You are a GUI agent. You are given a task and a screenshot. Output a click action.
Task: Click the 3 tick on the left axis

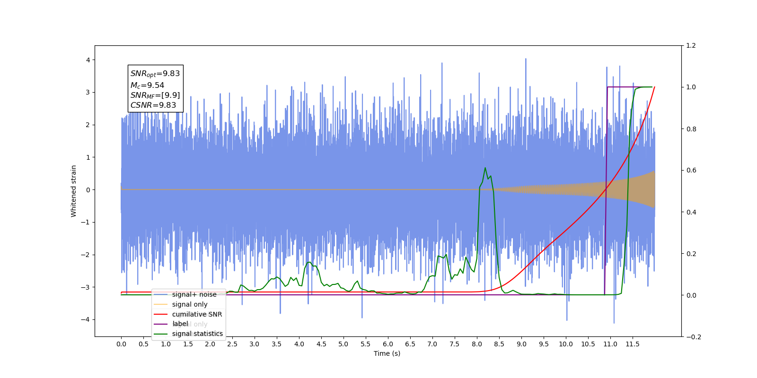(x=88, y=93)
